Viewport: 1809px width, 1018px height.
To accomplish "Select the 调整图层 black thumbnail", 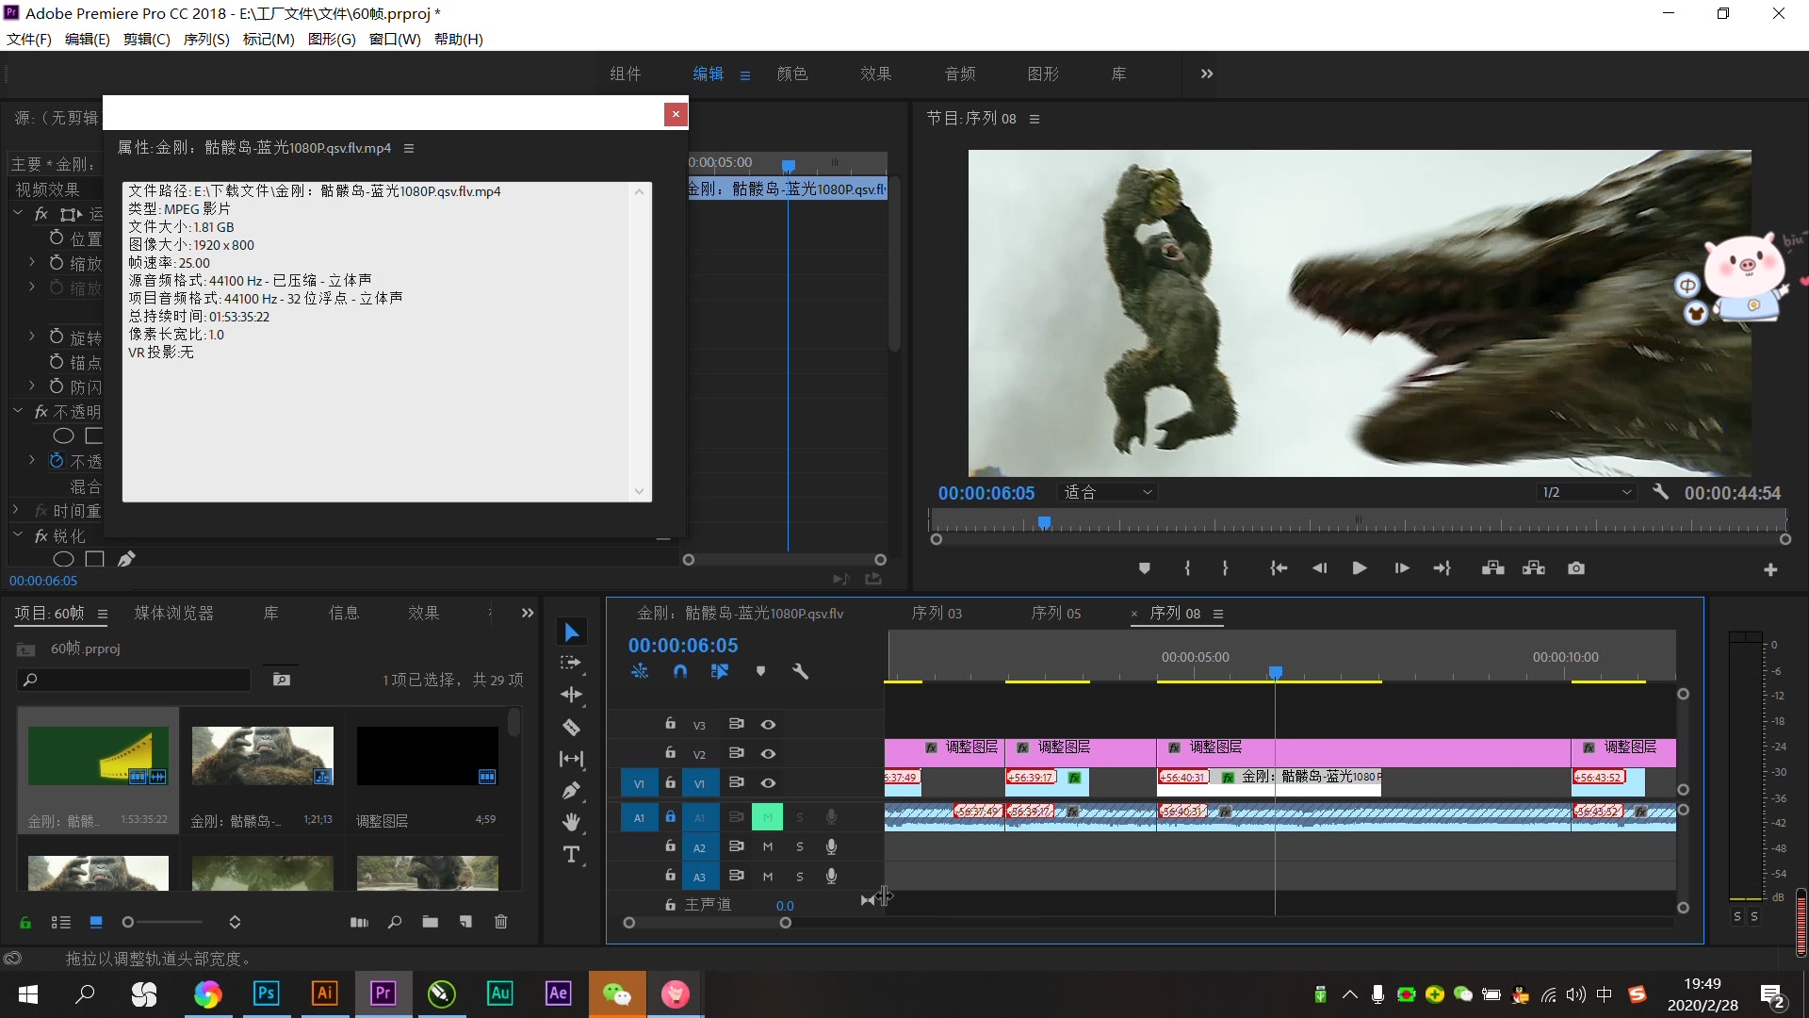I will tap(427, 756).
